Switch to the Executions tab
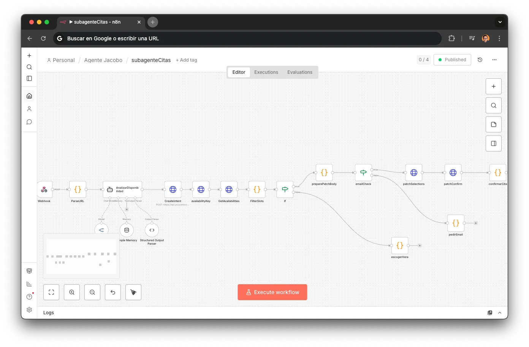The width and height of the screenshot is (529, 347). [266, 72]
